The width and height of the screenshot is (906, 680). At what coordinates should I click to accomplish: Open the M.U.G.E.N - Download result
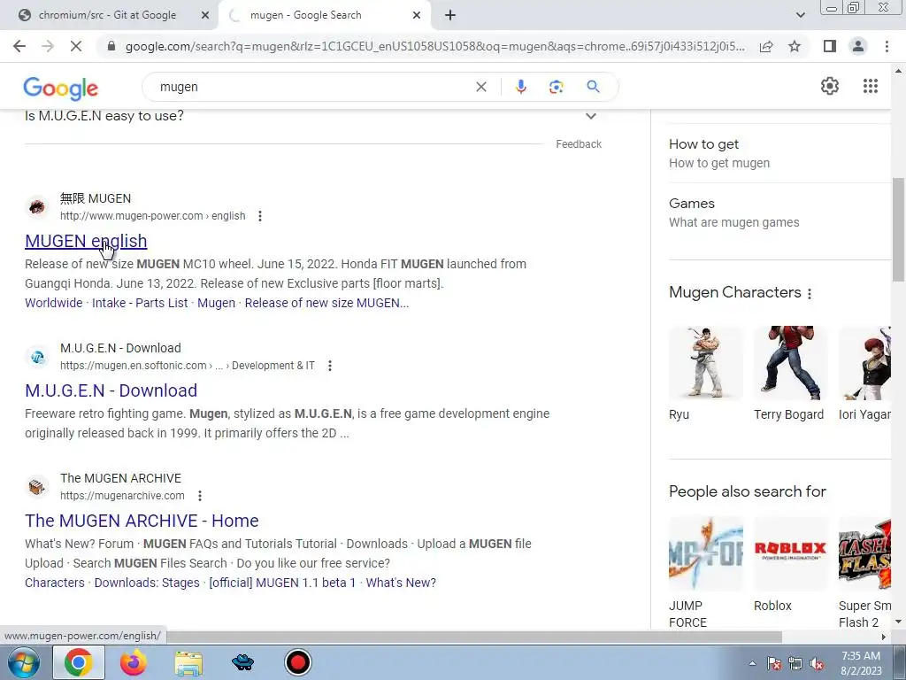pyautogui.click(x=111, y=390)
